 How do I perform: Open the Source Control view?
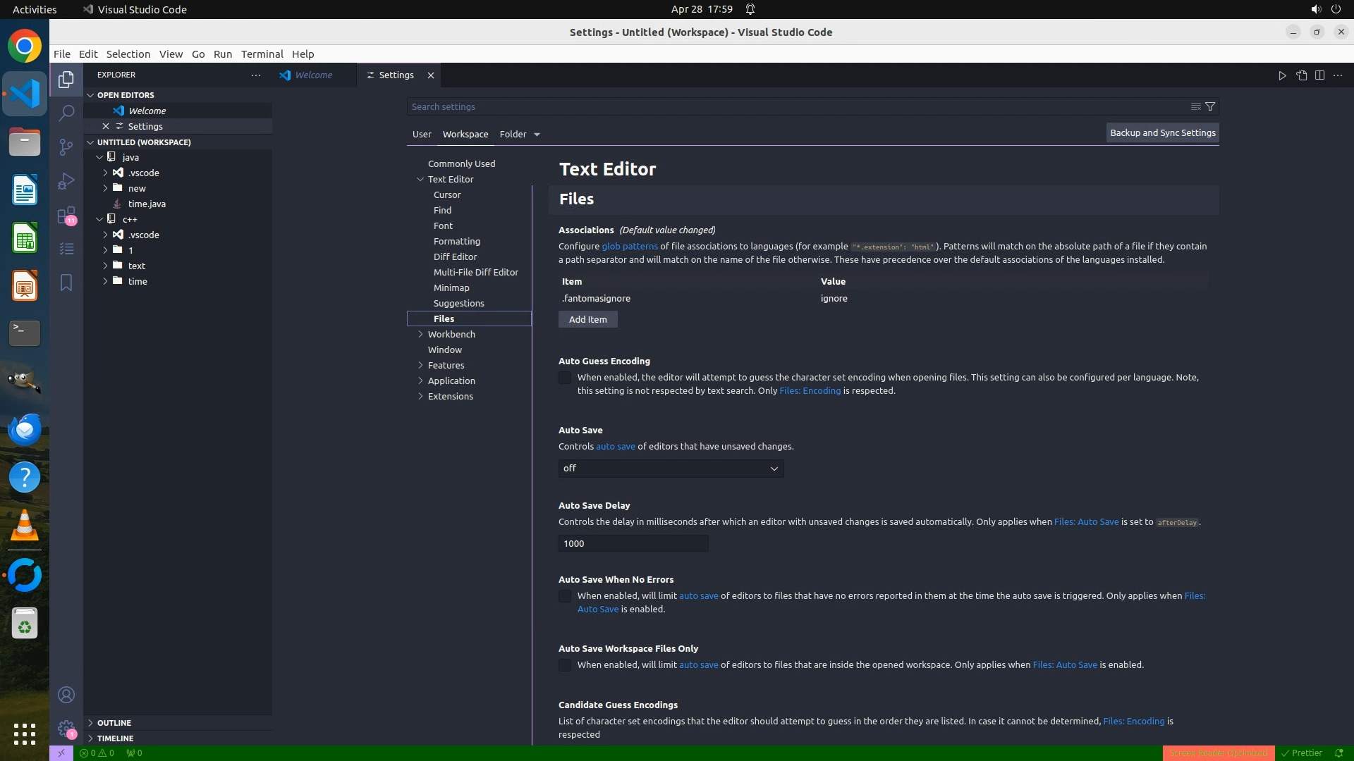pyautogui.click(x=66, y=147)
